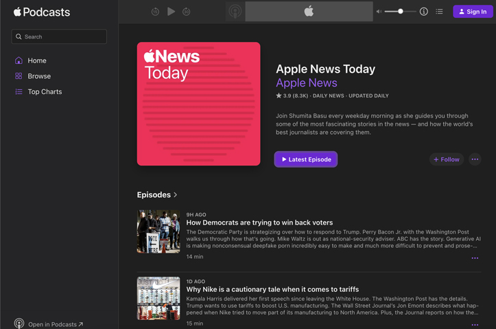496x329 pixels.
Task: Open the Apple News channel link
Action: pos(307,82)
